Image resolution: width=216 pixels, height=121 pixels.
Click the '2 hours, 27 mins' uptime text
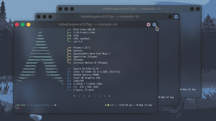[84, 90]
